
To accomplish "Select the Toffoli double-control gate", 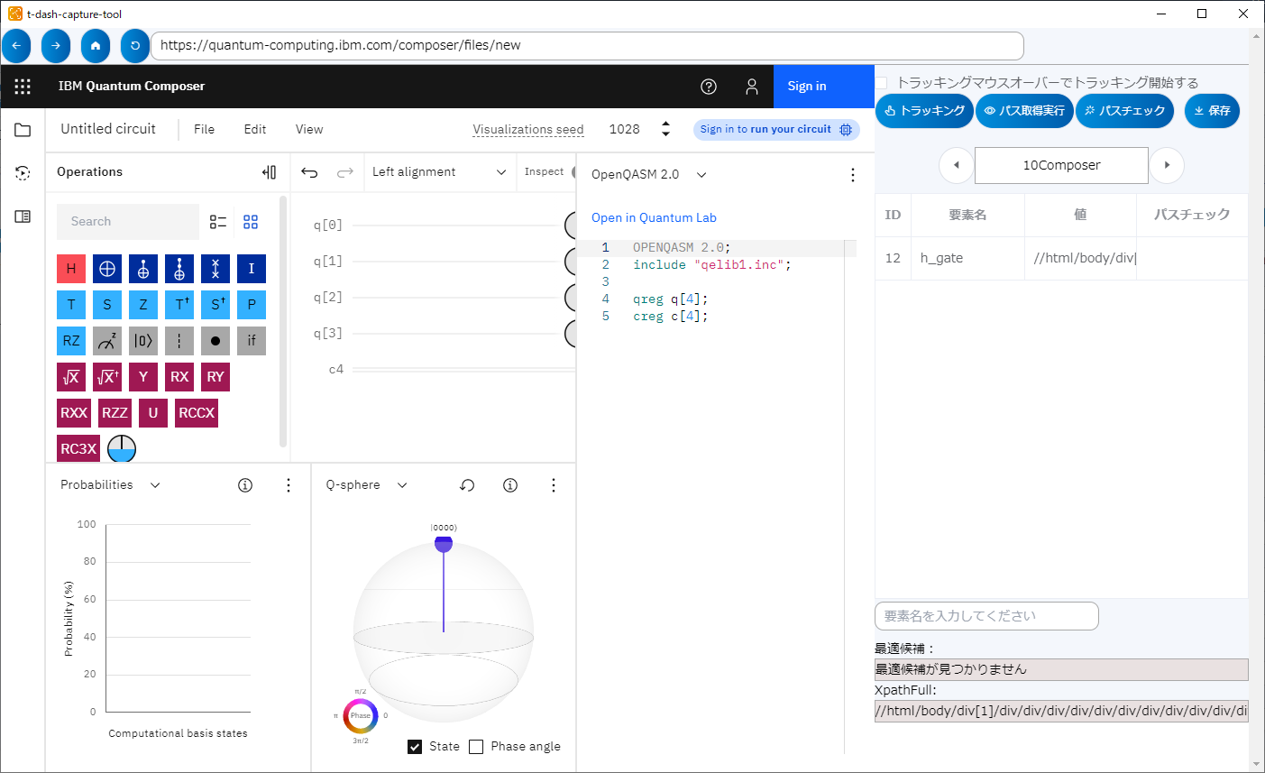I will 179,269.
